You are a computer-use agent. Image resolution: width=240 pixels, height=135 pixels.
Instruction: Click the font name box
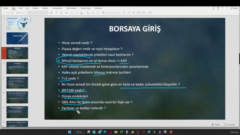[33, 12]
